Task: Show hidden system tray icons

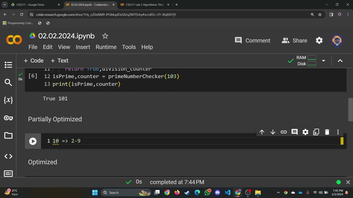Action: pyautogui.click(x=278, y=193)
